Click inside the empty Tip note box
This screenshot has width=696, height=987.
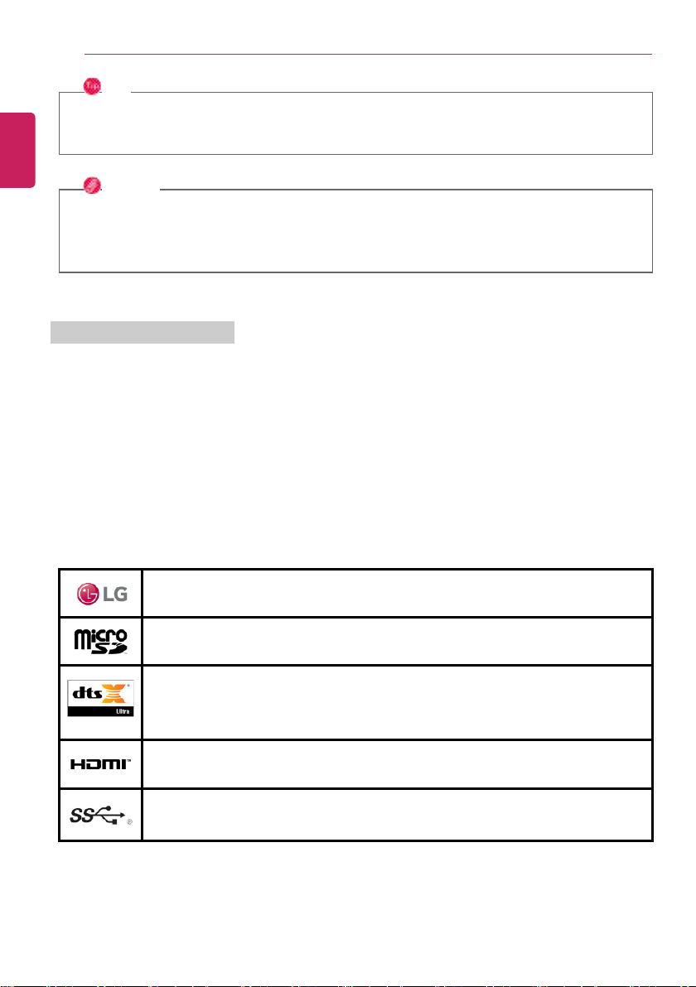356,123
